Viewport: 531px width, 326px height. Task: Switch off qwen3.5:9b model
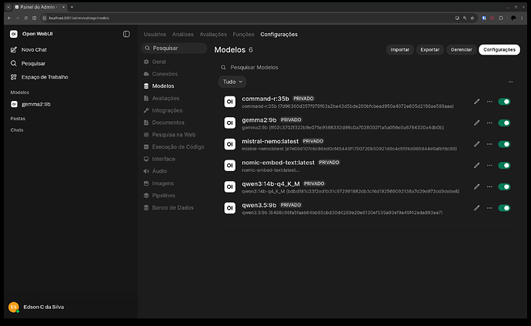click(x=504, y=208)
